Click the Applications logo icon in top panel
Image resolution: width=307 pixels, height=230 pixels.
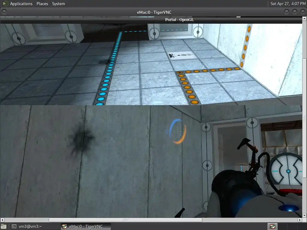(5, 4)
